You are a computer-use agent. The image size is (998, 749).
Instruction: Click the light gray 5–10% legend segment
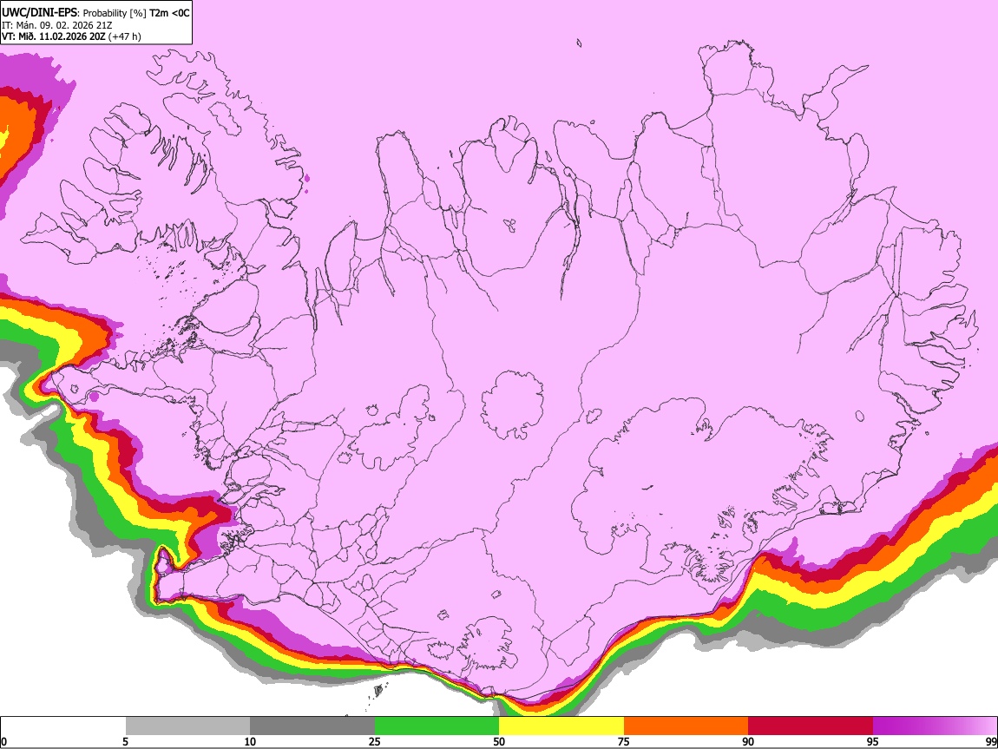coord(187,726)
